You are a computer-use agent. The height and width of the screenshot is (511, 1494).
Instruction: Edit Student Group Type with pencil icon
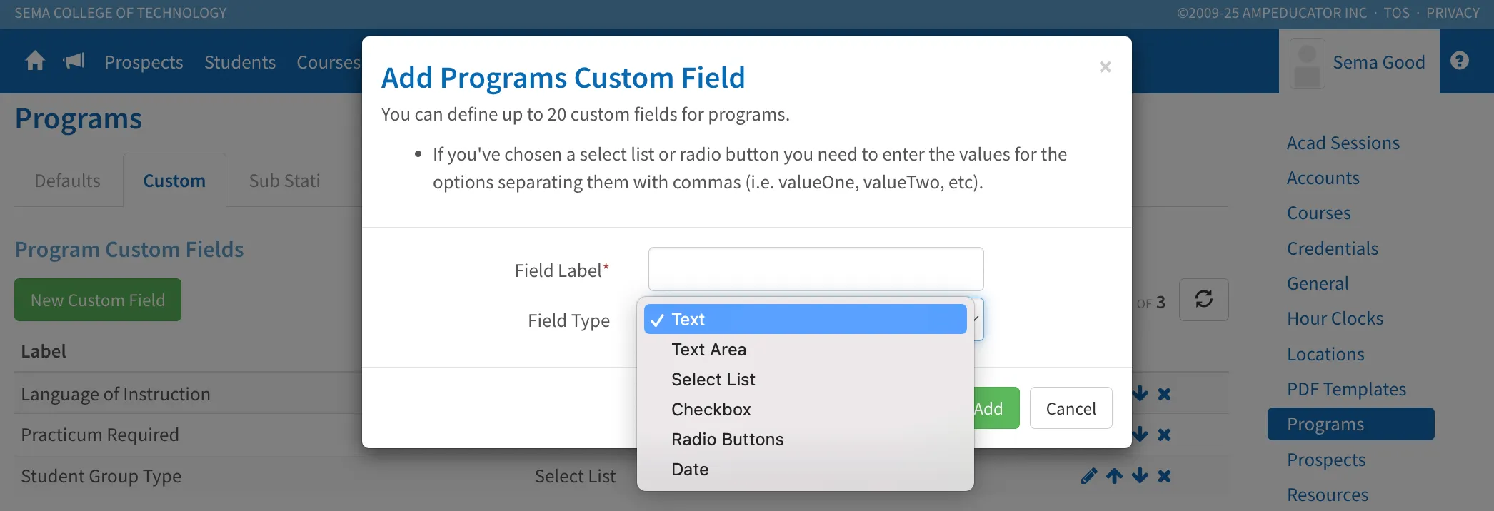point(1088,476)
